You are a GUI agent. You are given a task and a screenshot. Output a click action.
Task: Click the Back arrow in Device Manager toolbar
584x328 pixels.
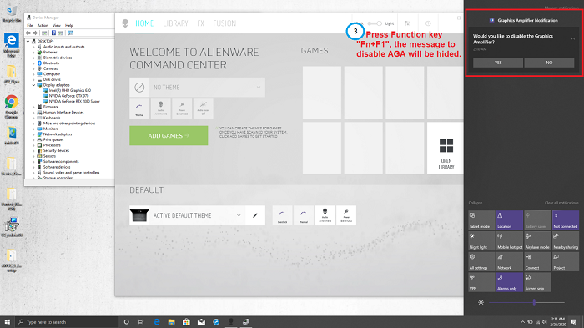[28, 33]
